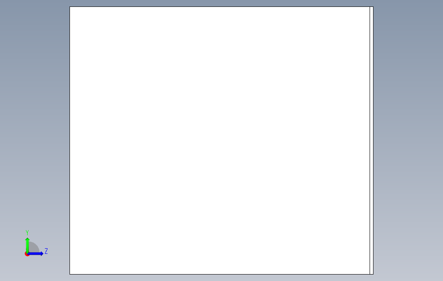Pick the top horizontal edge of the model

[221, 7]
